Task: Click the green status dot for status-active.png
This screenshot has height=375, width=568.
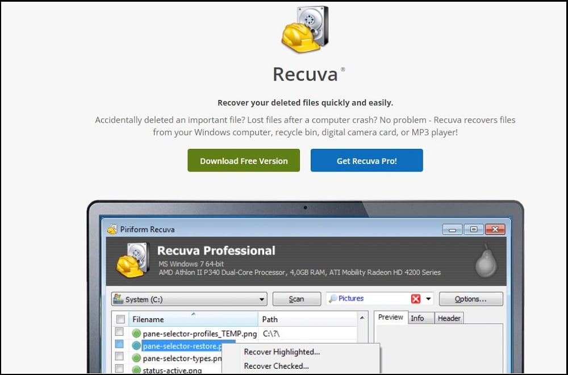Action: [136, 370]
